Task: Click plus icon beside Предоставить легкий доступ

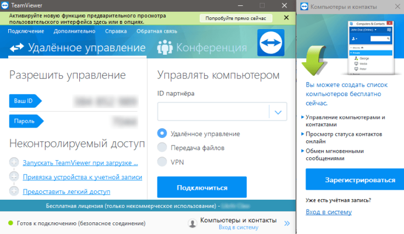Action: (14, 191)
